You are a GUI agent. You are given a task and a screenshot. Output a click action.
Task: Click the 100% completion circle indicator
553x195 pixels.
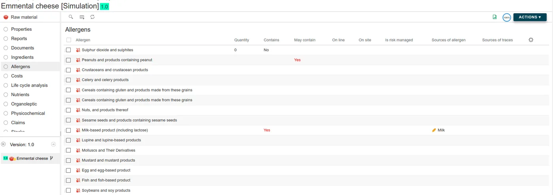507,17
